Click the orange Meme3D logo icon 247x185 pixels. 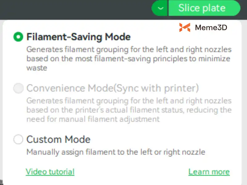click(185, 27)
